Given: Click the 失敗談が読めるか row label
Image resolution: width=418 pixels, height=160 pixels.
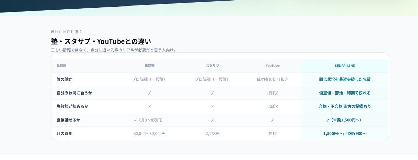Looking at the screenshot, I should [72, 107].
